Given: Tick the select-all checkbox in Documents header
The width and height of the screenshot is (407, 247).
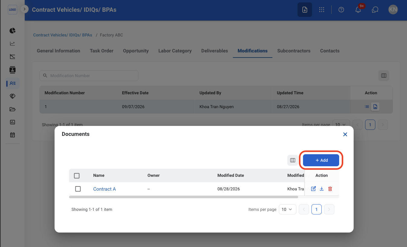Looking at the screenshot, I should click(77, 176).
